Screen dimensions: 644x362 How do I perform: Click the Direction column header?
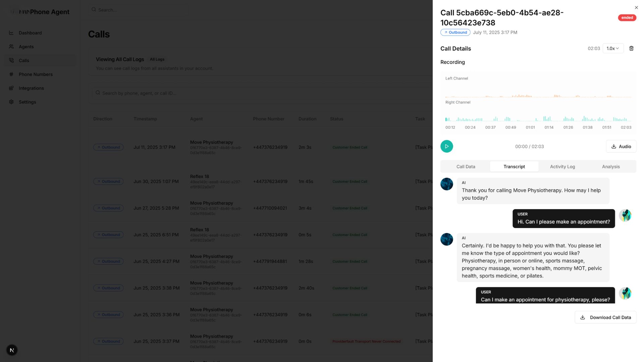103,119
